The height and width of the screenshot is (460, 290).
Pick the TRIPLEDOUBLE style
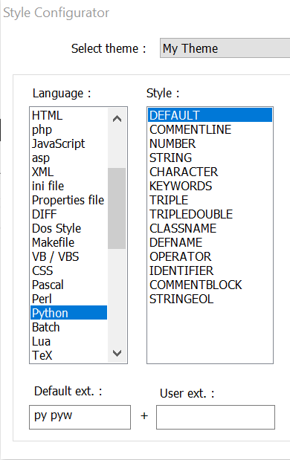pos(210,214)
